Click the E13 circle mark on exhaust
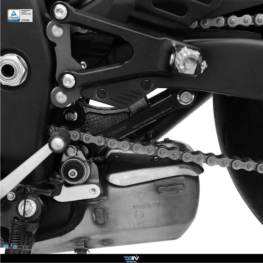263x263 pixels. pos(139,216)
